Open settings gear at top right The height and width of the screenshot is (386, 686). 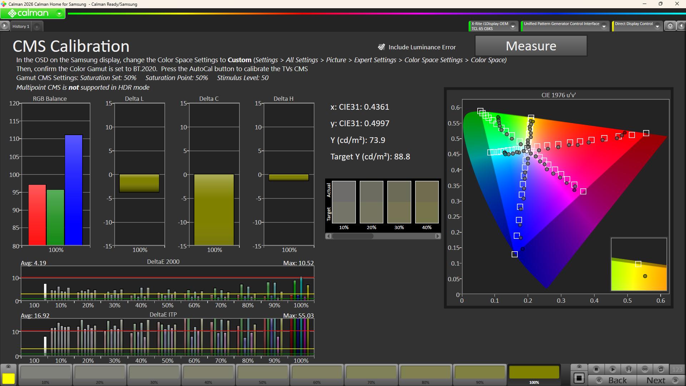click(x=670, y=26)
